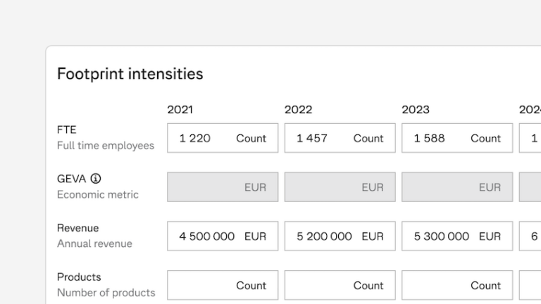
Task: Select the partially visible 2024 Revenue field
Action: (530, 236)
